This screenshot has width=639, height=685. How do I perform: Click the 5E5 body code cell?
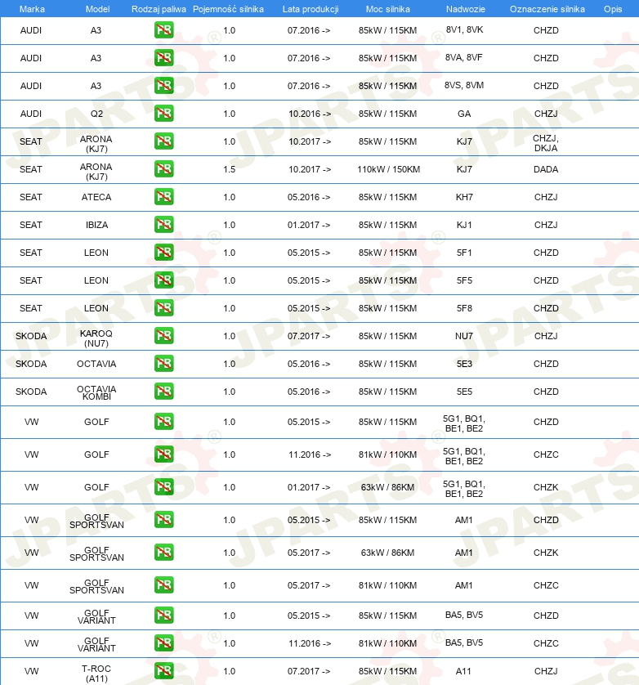(464, 392)
